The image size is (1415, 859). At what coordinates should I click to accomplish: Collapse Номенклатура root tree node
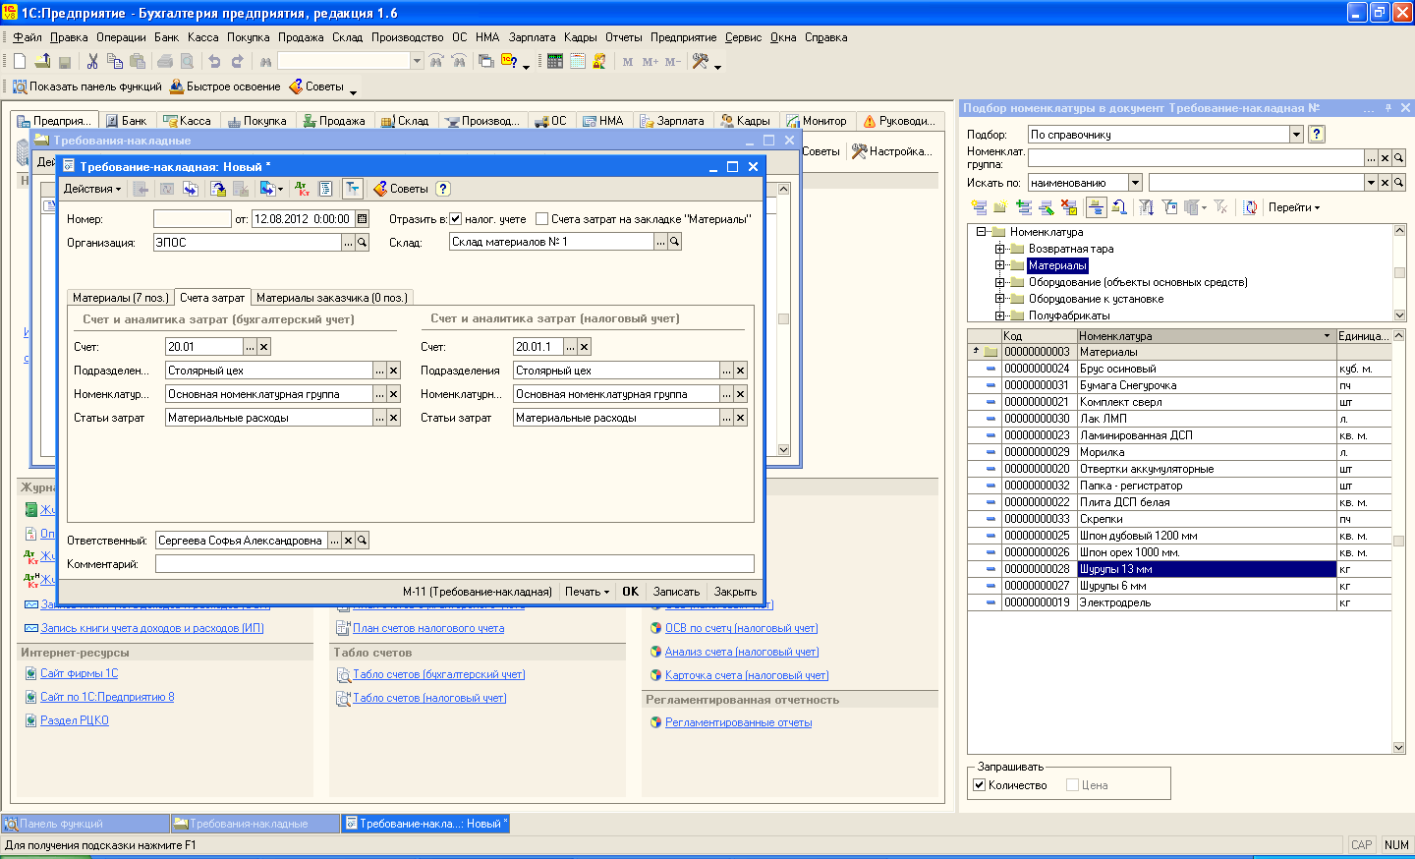click(981, 232)
